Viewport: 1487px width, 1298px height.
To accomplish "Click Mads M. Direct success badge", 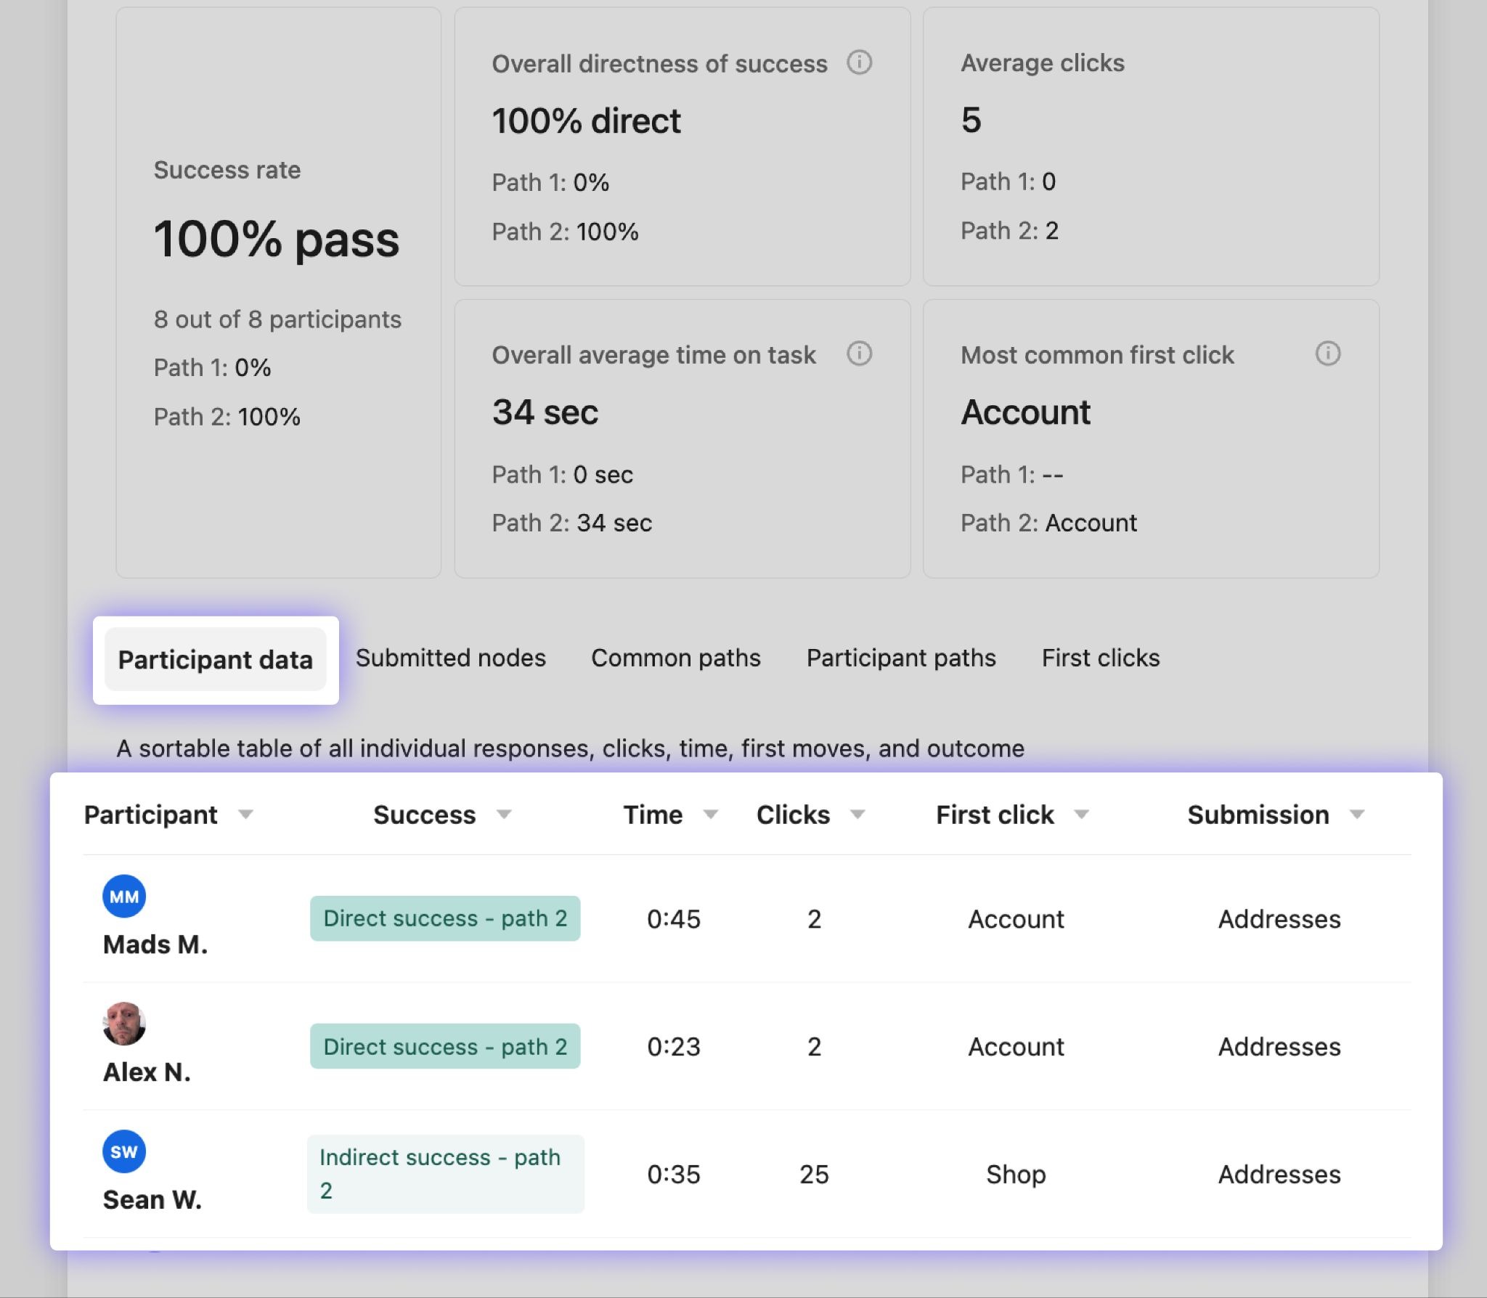I will point(445,918).
